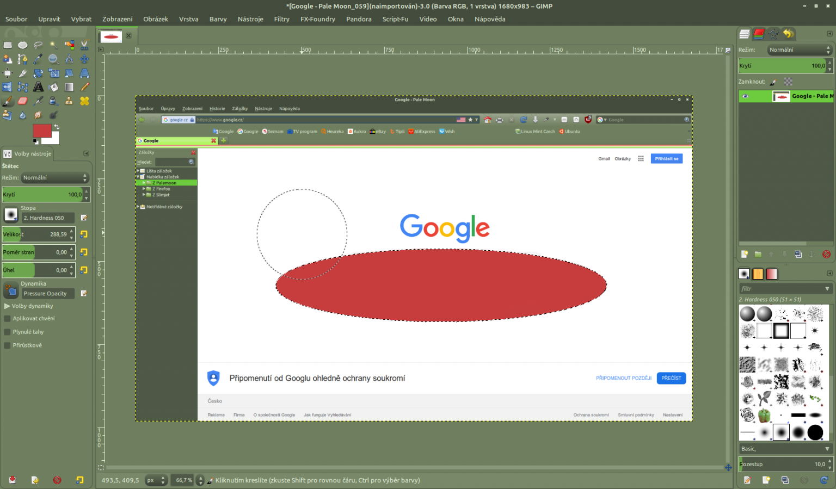Duplicate the current layer
This screenshot has height=489, width=836.
pos(798,254)
